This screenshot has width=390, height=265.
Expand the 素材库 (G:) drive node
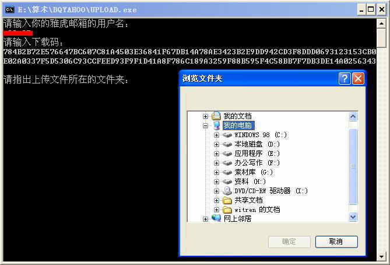point(216,172)
